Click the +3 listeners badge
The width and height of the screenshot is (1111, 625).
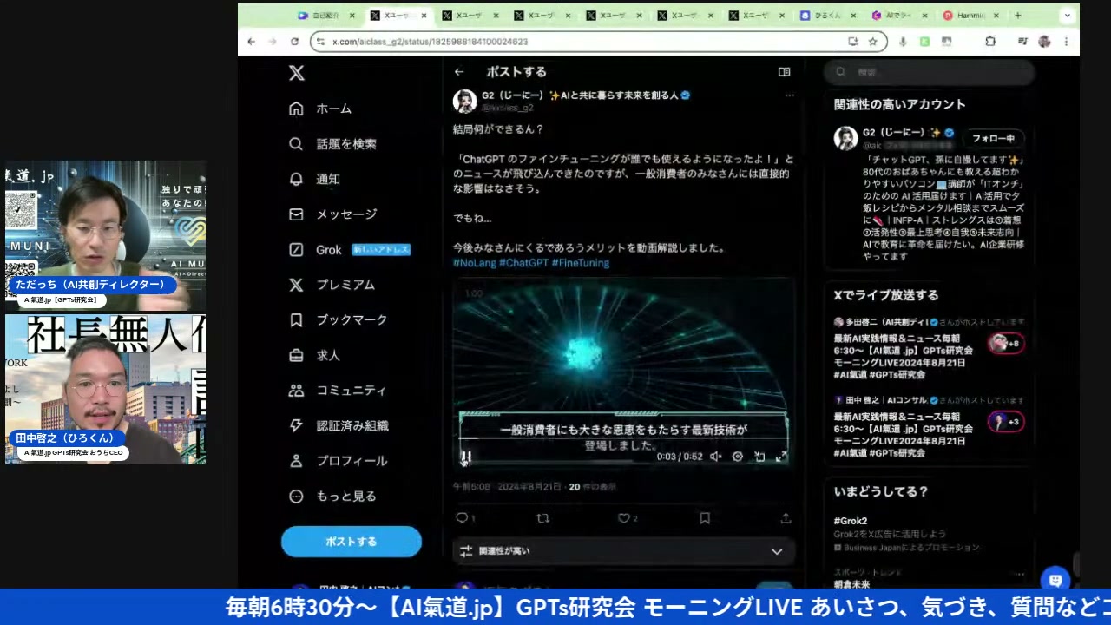coord(1006,422)
